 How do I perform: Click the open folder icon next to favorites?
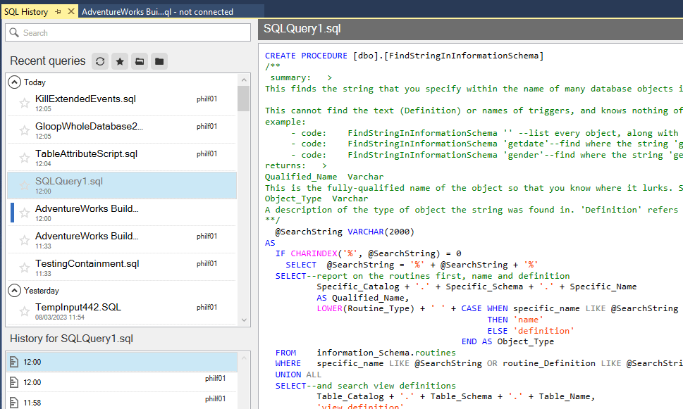point(138,61)
